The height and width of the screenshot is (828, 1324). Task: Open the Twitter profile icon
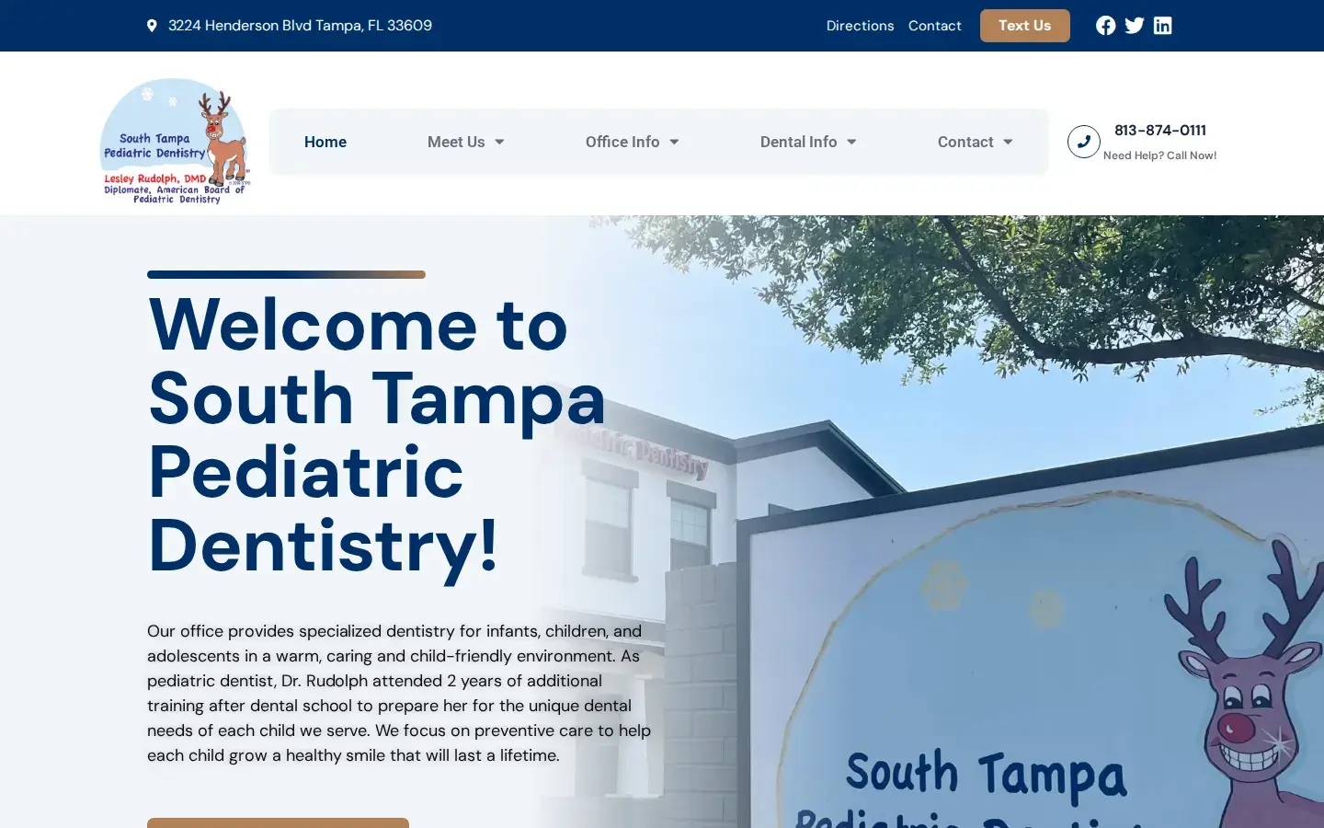click(x=1135, y=26)
